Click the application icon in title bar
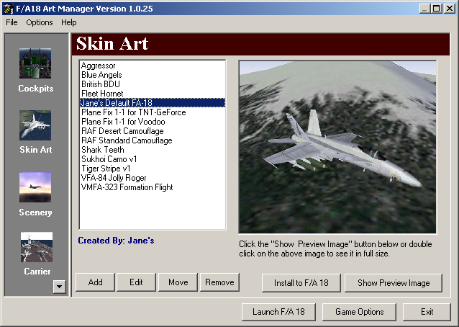 click(x=8, y=8)
